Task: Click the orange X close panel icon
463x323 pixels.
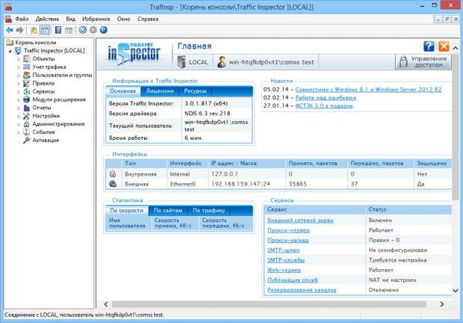Action: [x=444, y=46]
